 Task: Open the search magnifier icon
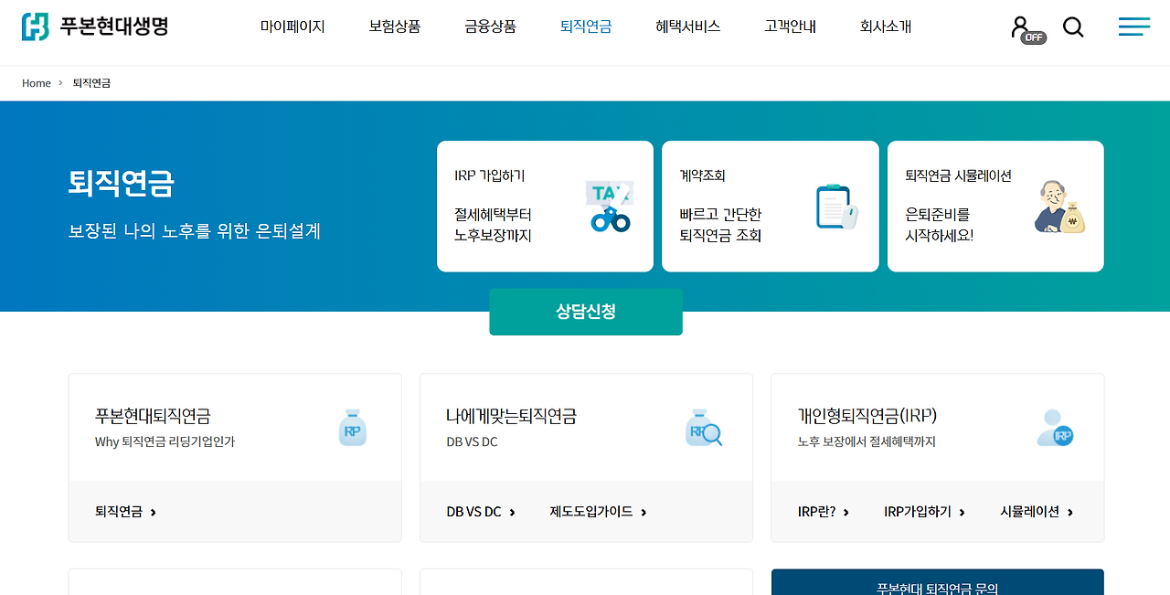pos(1073,27)
